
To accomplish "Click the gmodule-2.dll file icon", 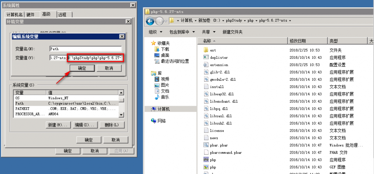I will 206,80.
